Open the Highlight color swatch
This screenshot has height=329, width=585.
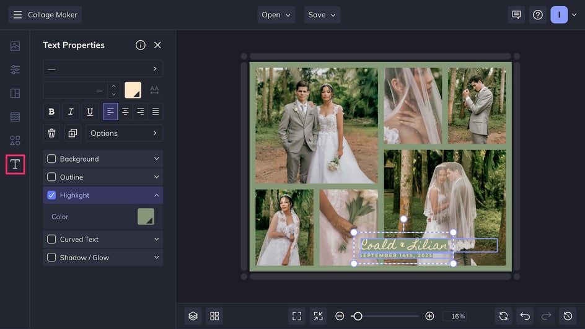click(x=146, y=217)
